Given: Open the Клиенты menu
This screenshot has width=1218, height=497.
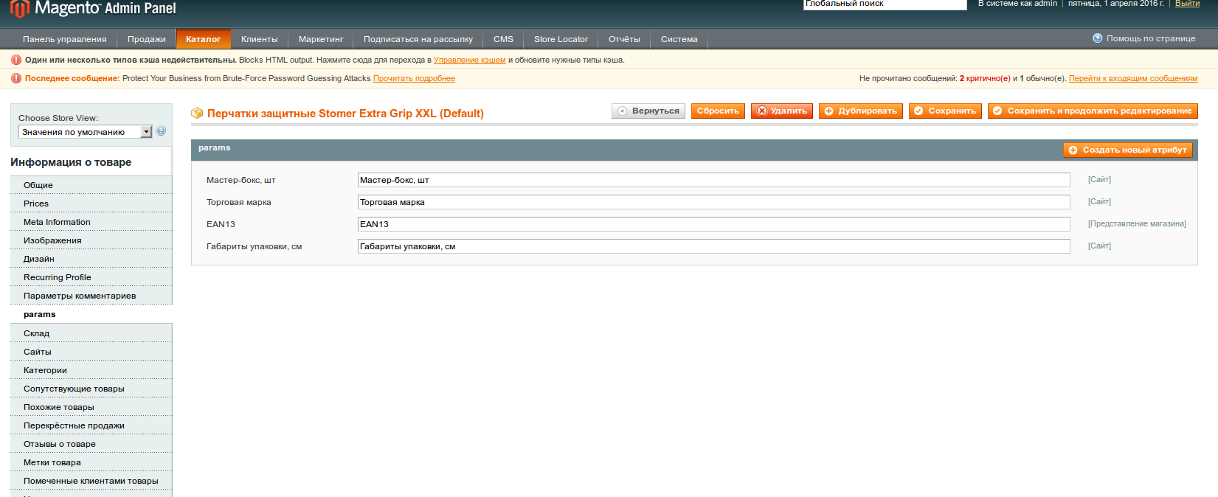Looking at the screenshot, I should pyautogui.click(x=260, y=39).
